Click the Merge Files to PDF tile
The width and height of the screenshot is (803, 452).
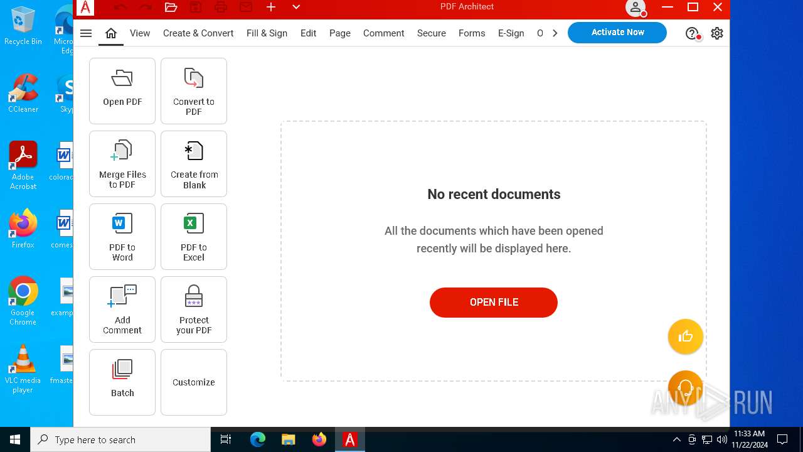122,164
